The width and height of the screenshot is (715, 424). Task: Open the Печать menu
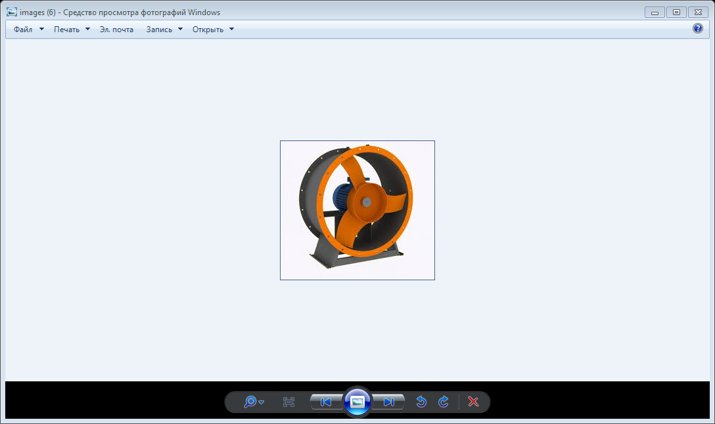(66, 29)
